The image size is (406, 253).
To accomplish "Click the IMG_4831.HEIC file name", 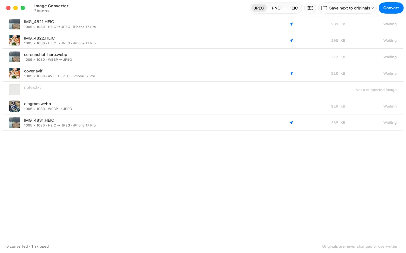I will point(39,120).
